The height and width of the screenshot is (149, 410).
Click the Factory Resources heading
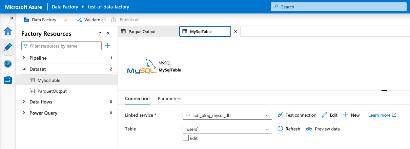pos(46,34)
